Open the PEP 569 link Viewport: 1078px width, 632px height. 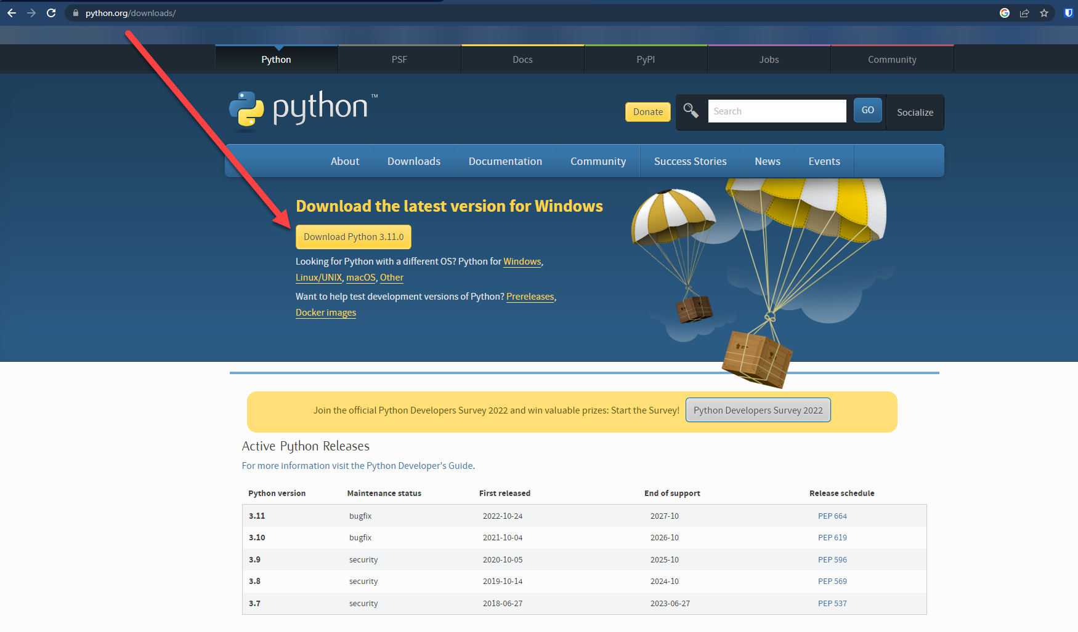pos(832,582)
